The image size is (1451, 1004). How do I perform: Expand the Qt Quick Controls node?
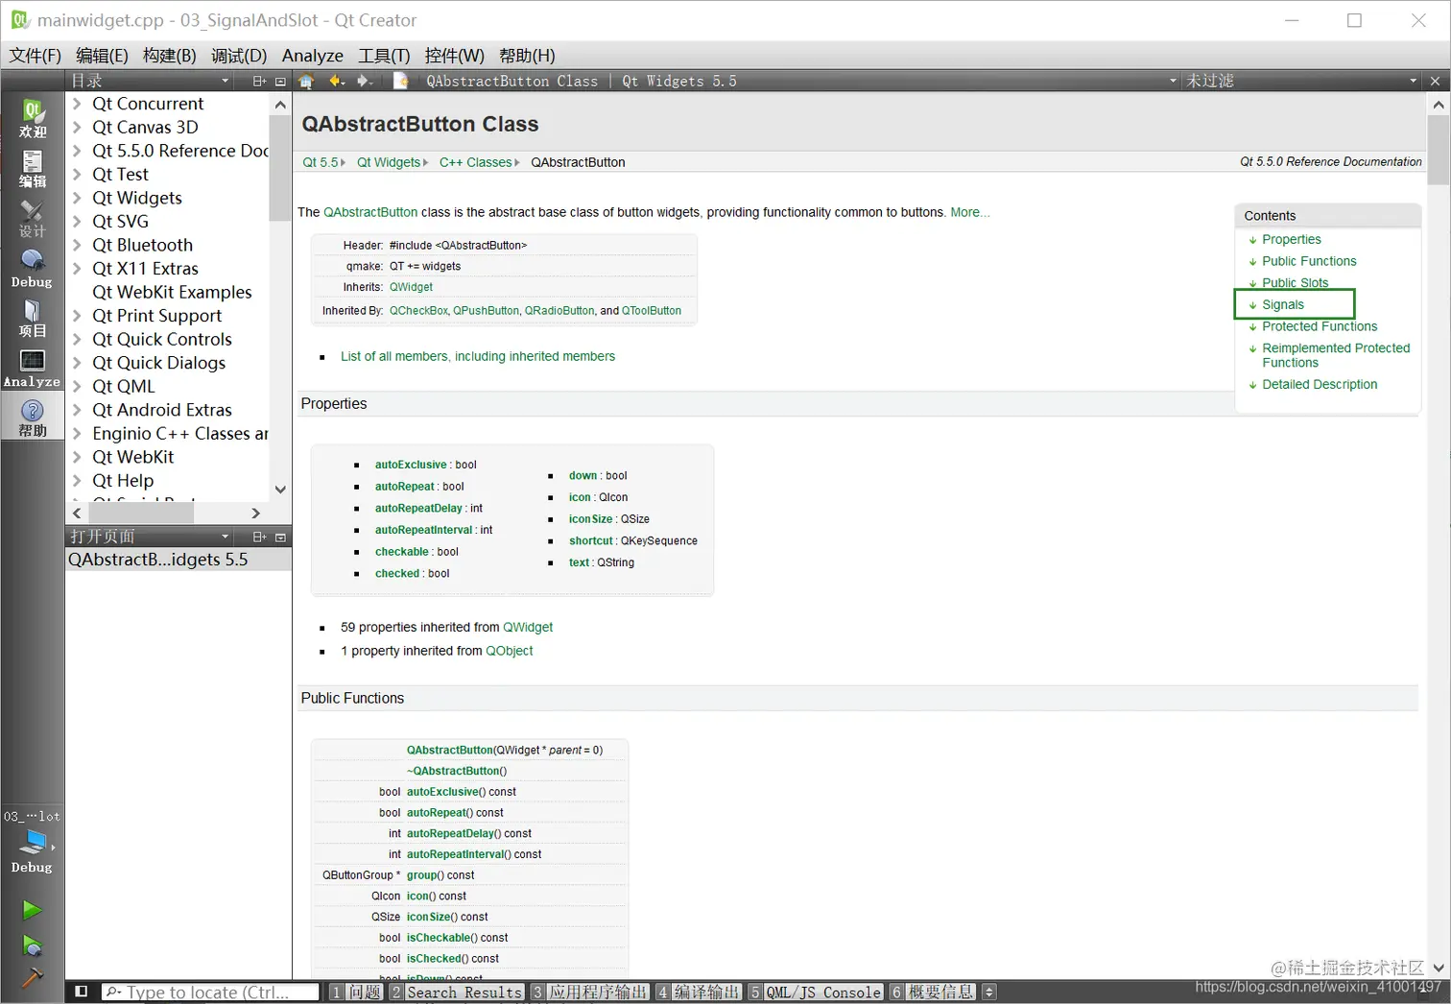coord(77,339)
